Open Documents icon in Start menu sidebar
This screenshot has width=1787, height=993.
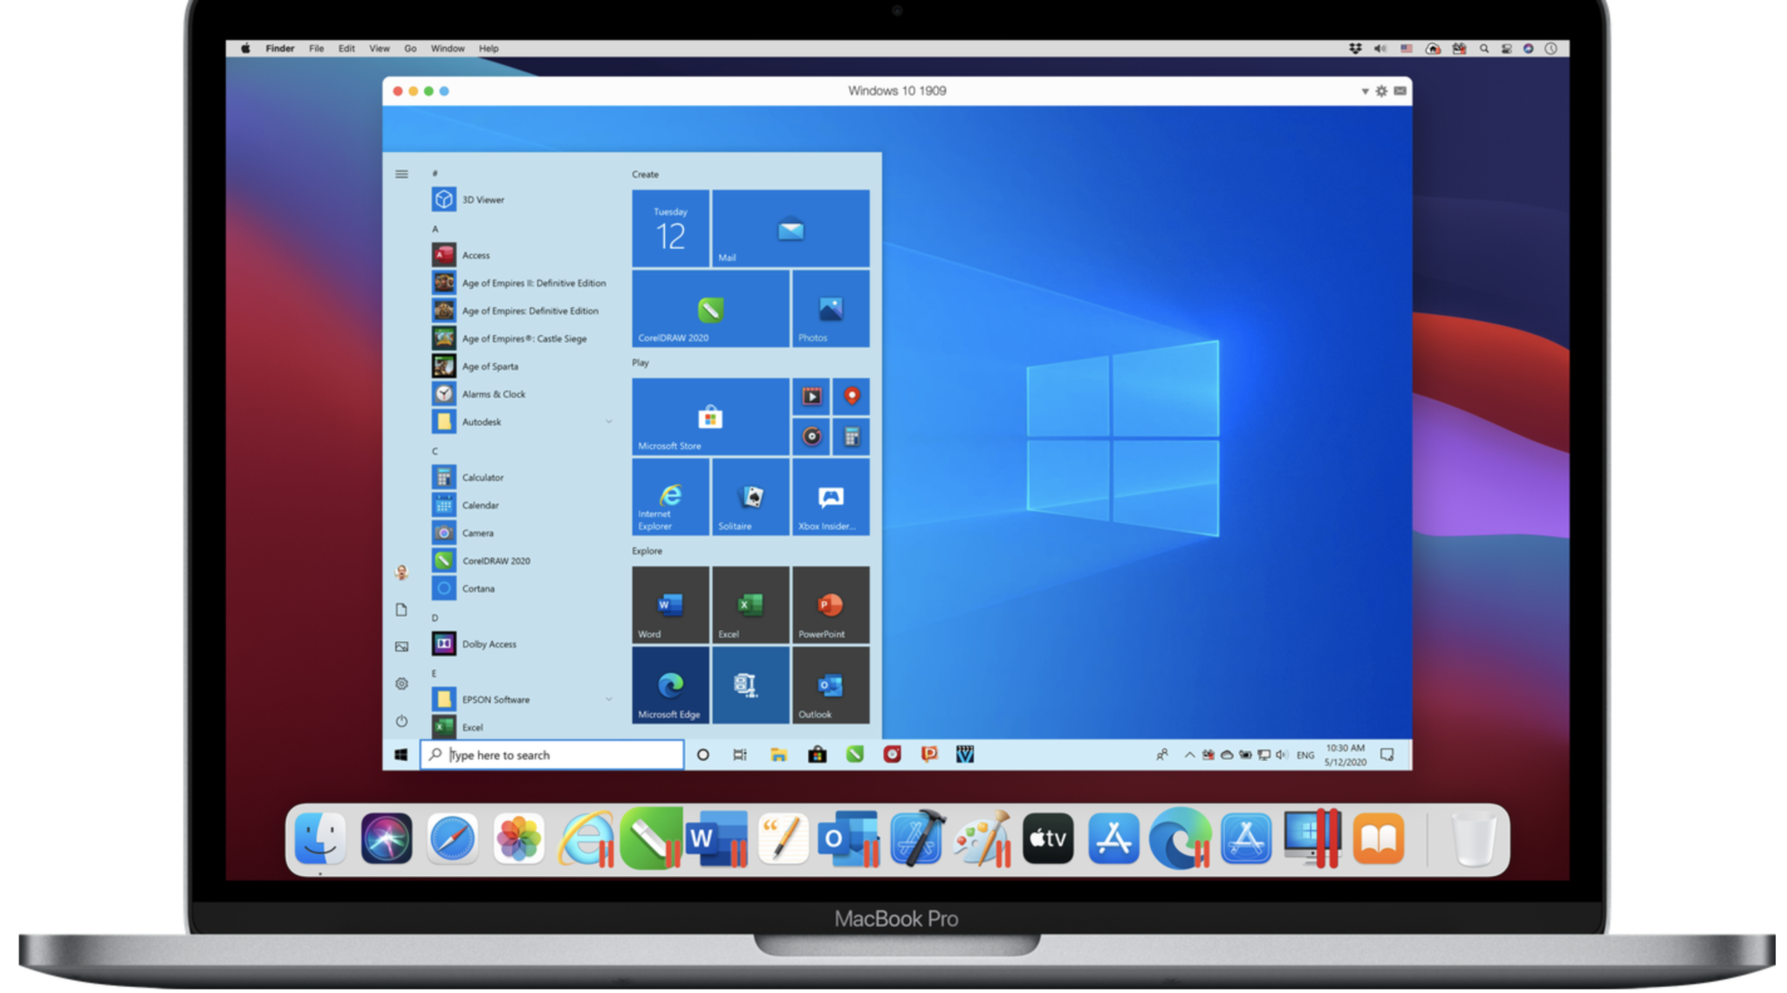[401, 610]
